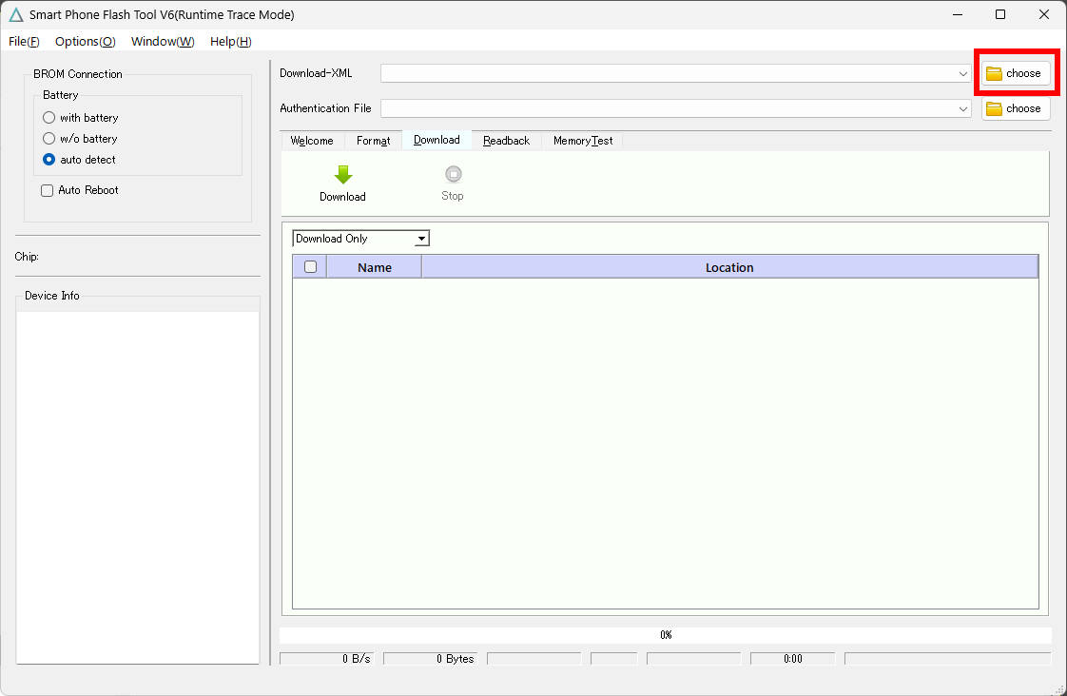1067x696 pixels.
Task: Open the Options menu
Action: (85, 42)
